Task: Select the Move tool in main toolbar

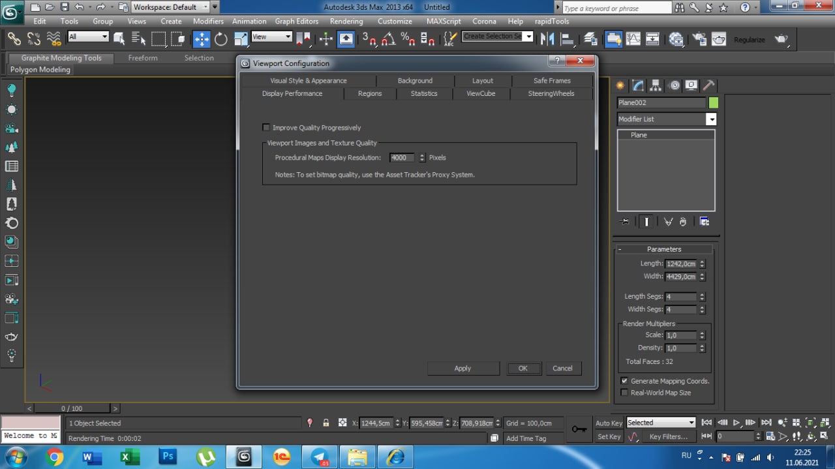Action: pos(202,39)
